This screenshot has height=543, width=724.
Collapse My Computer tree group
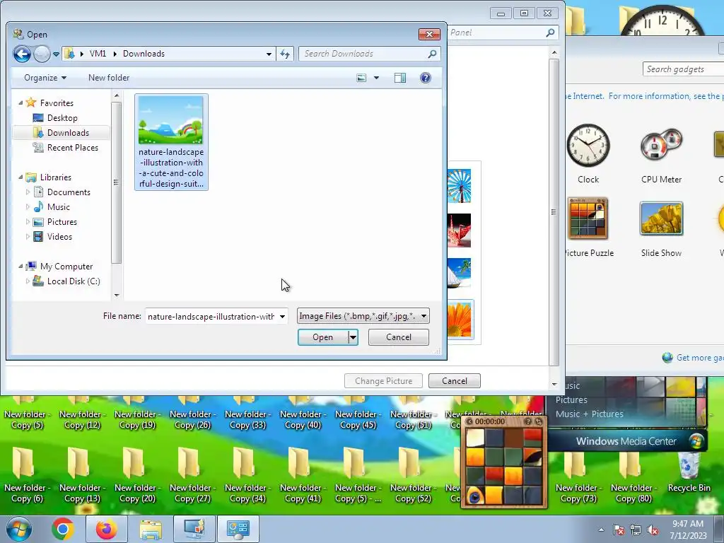coord(21,267)
